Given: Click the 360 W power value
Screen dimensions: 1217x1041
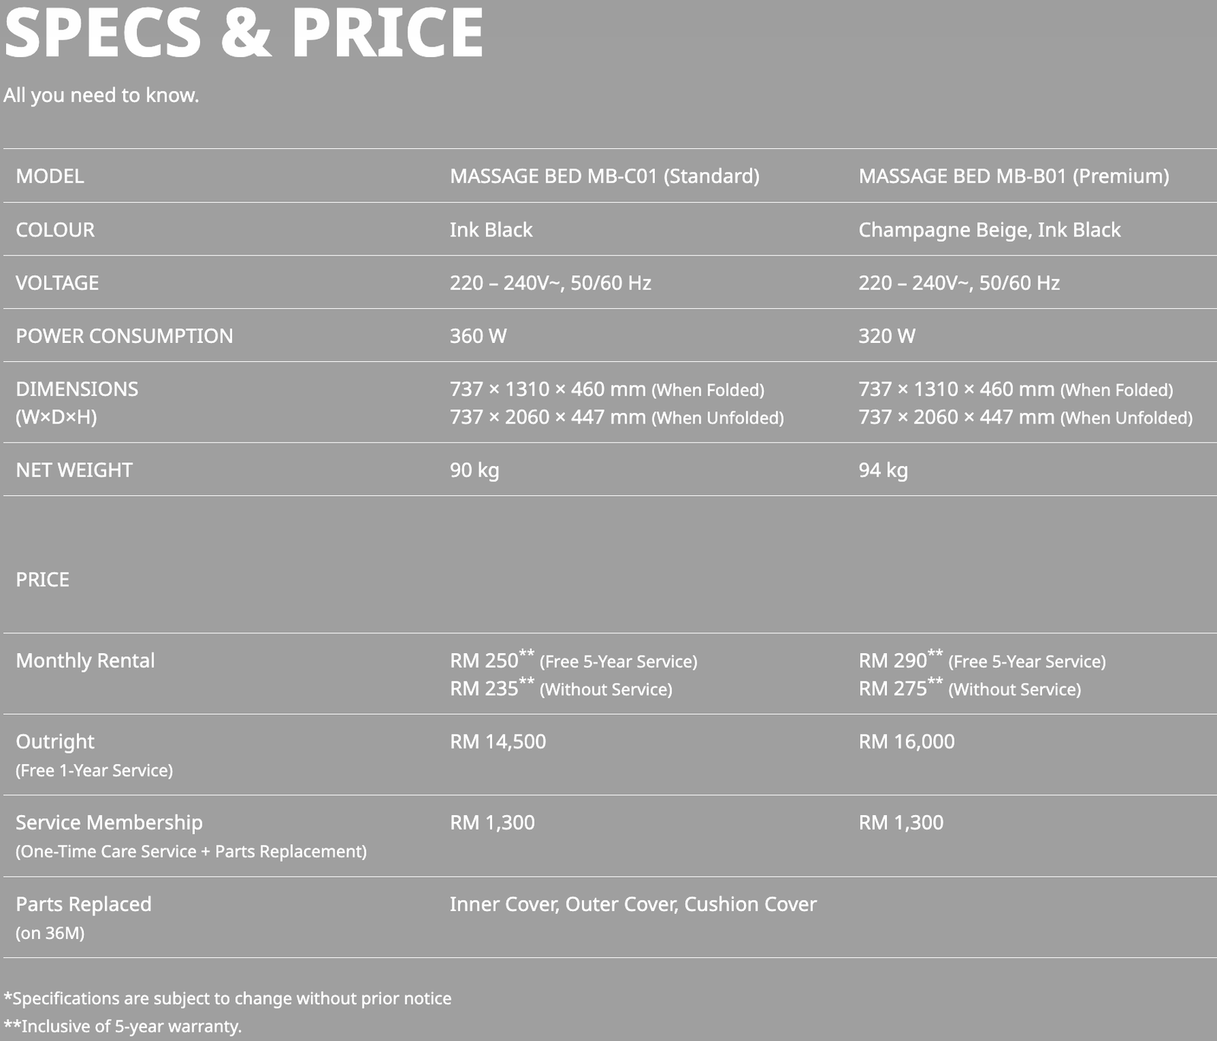Looking at the screenshot, I should [478, 336].
